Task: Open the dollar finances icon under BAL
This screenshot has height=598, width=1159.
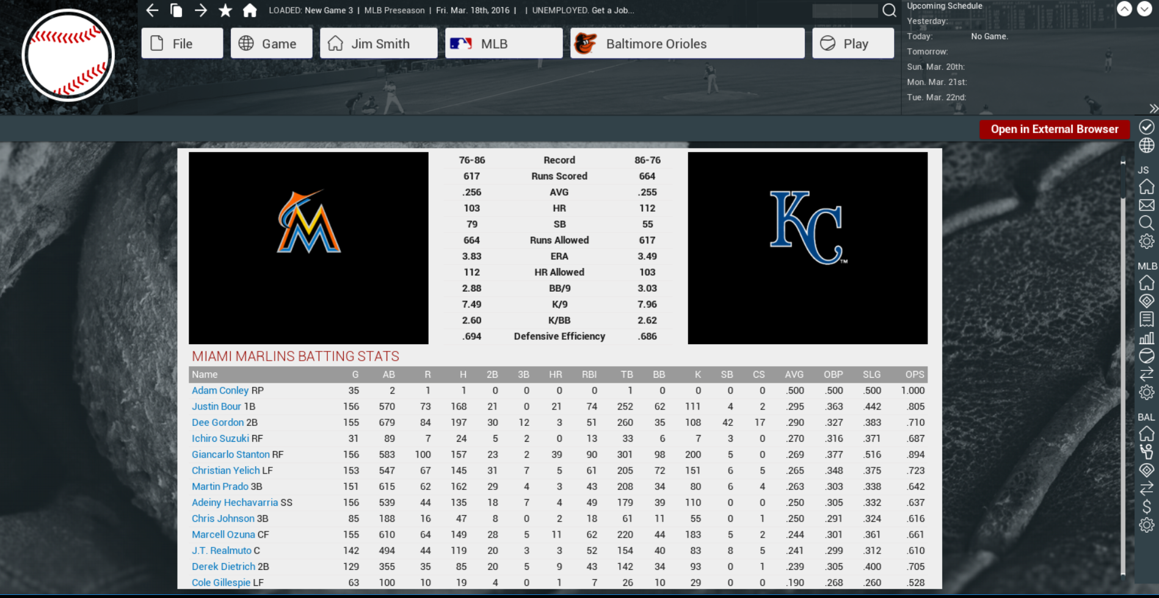Action: pyautogui.click(x=1146, y=506)
